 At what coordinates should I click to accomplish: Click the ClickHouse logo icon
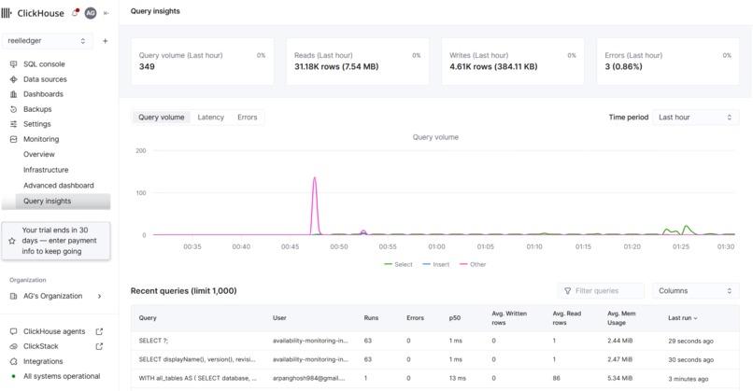coord(7,13)
